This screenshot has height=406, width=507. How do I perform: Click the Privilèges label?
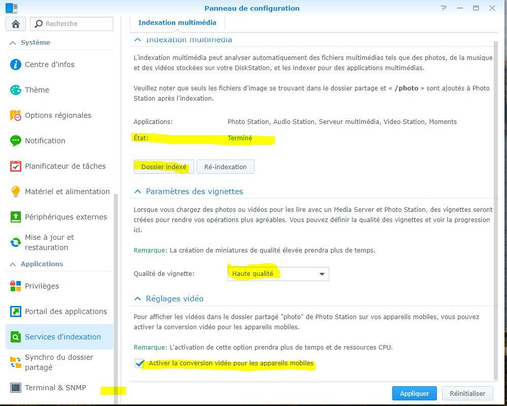[42, 286]
